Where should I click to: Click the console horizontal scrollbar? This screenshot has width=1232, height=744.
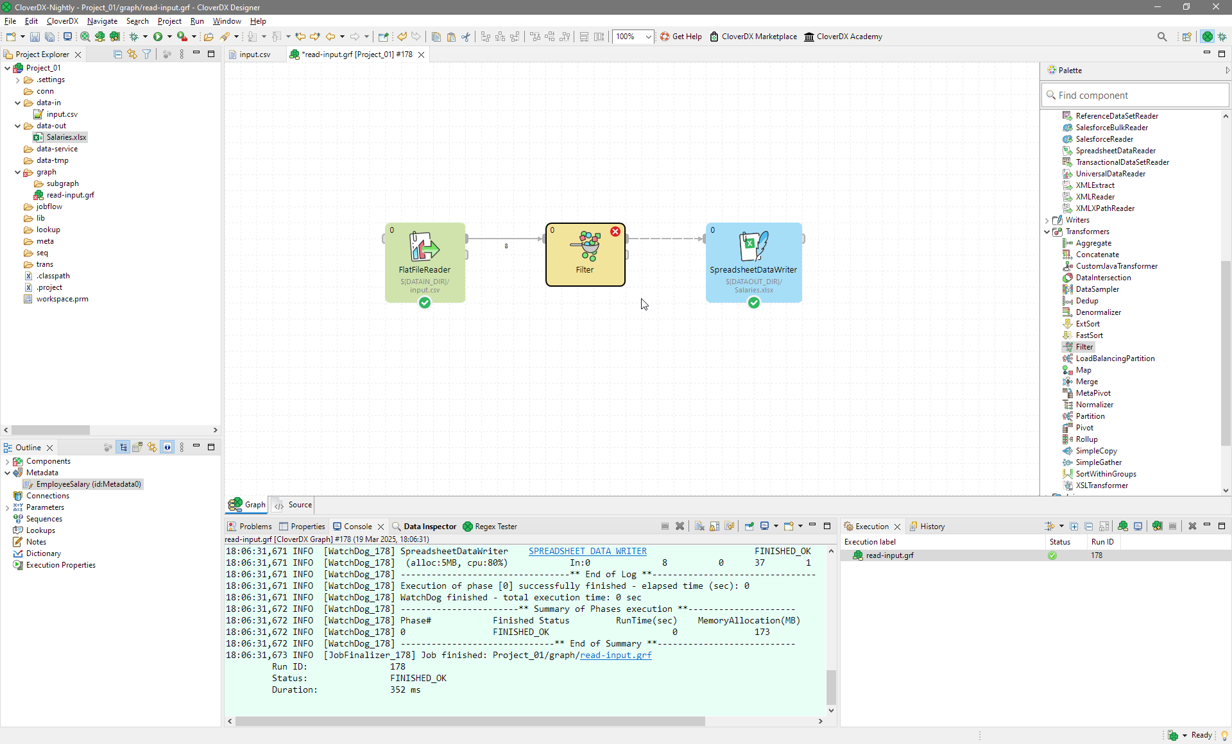tap(470, 721)
